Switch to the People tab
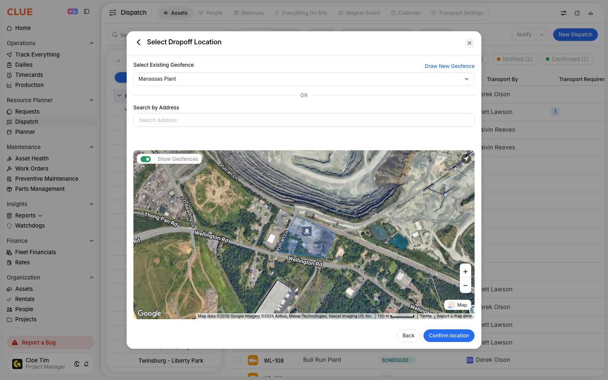 (211, 13)
